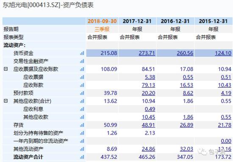The image size is (233, 162).
Task: Open chart icon for 划分为持有待售的资产 row
Action: pyautogui.click(x=82, y=133)
